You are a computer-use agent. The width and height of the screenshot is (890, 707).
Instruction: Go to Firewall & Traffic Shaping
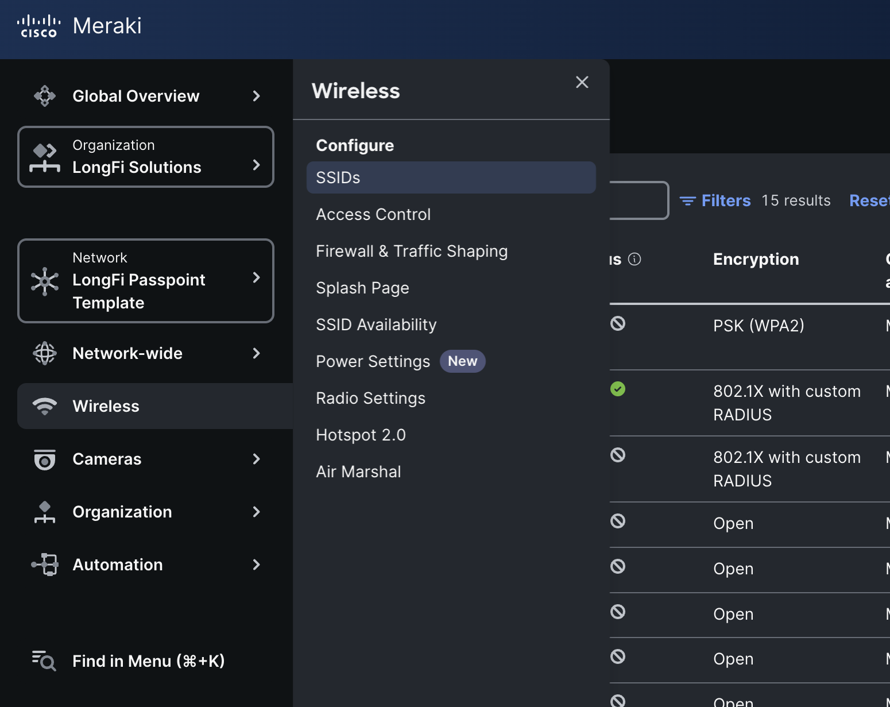412,251
